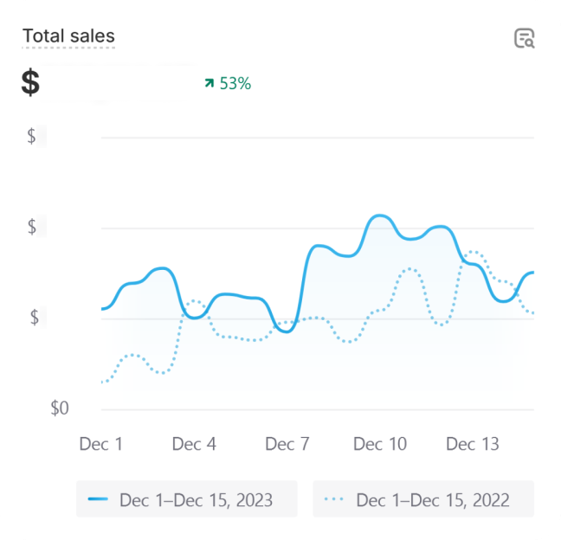This screenshot has height=540, width=561.
Task: Click the $0 y-axis label
Action: 59,408
